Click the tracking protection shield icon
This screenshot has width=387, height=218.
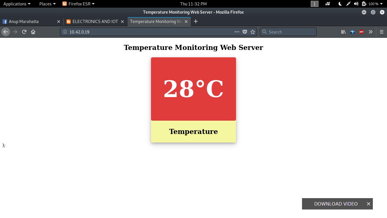pyautogui.click(x=244, y=32)
